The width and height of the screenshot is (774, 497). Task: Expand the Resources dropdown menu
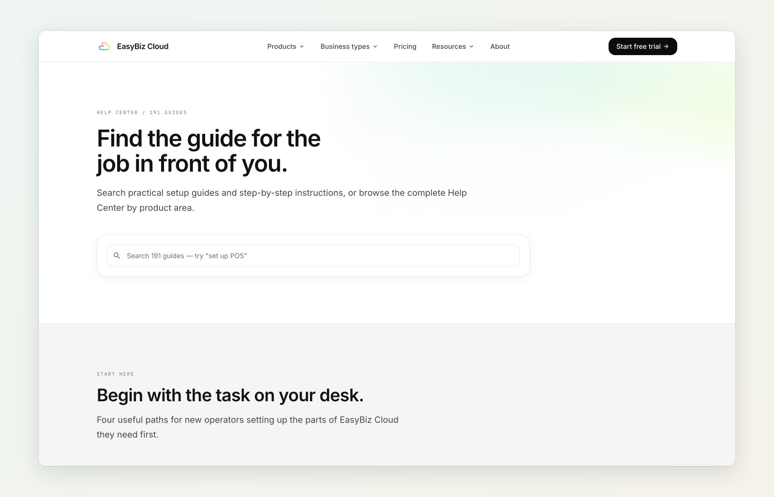(x=453, y=46)
